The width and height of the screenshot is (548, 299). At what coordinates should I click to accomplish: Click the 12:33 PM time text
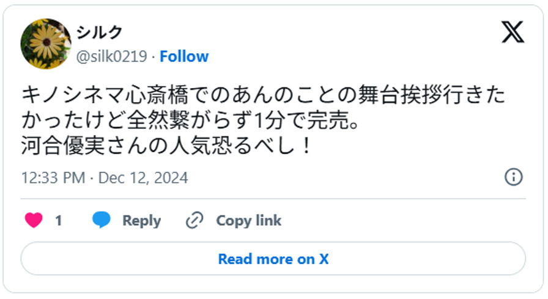pyautogui.click(x=53, y=178)
